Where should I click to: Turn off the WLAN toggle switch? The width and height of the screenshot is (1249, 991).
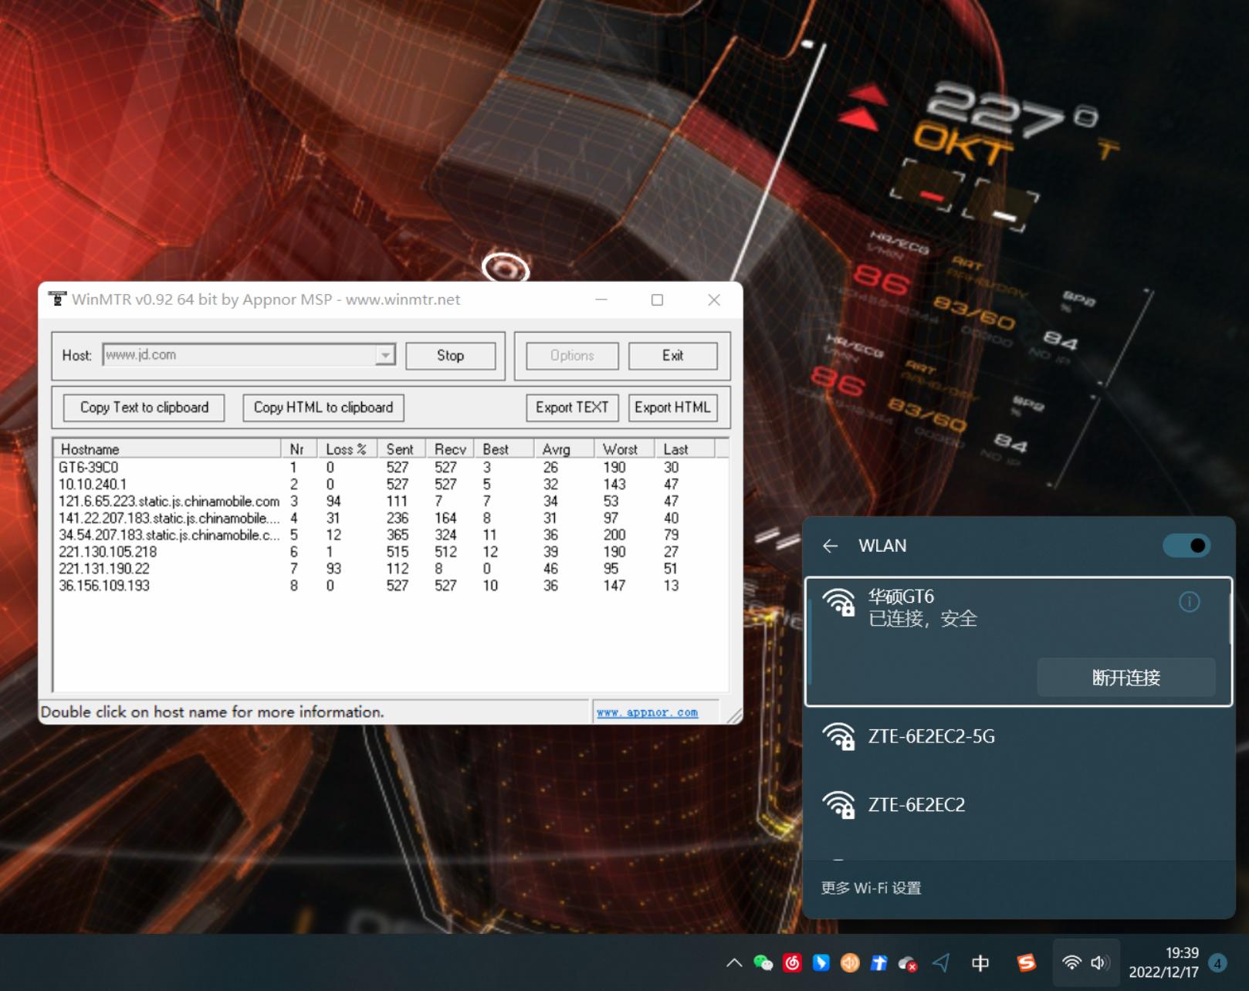(1186, 546)
